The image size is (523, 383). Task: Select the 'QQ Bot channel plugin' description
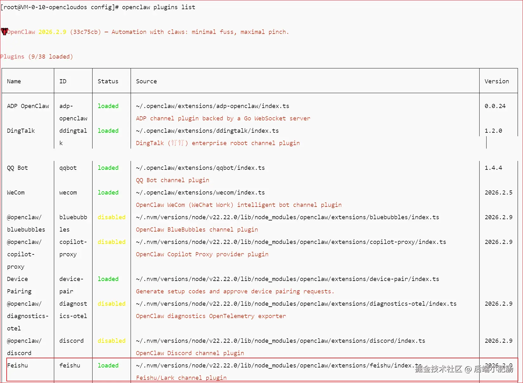point(172,180)
